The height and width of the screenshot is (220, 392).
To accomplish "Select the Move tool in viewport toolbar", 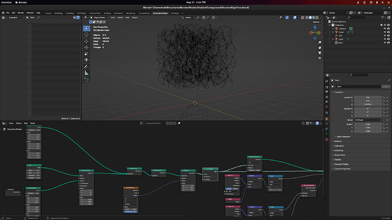I will (86, 41).
